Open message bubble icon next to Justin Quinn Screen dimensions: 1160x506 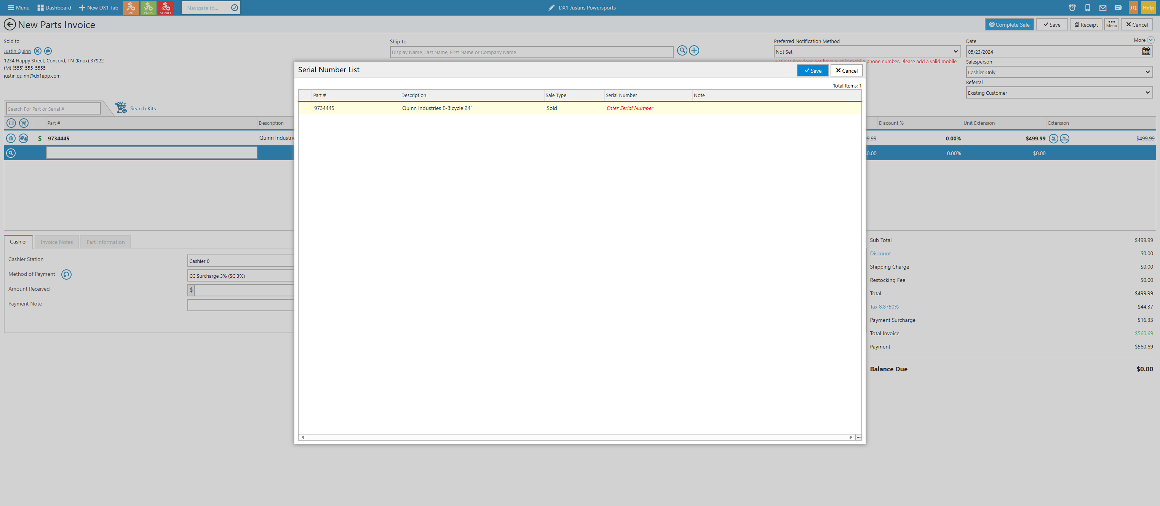(x=48, y=51)
